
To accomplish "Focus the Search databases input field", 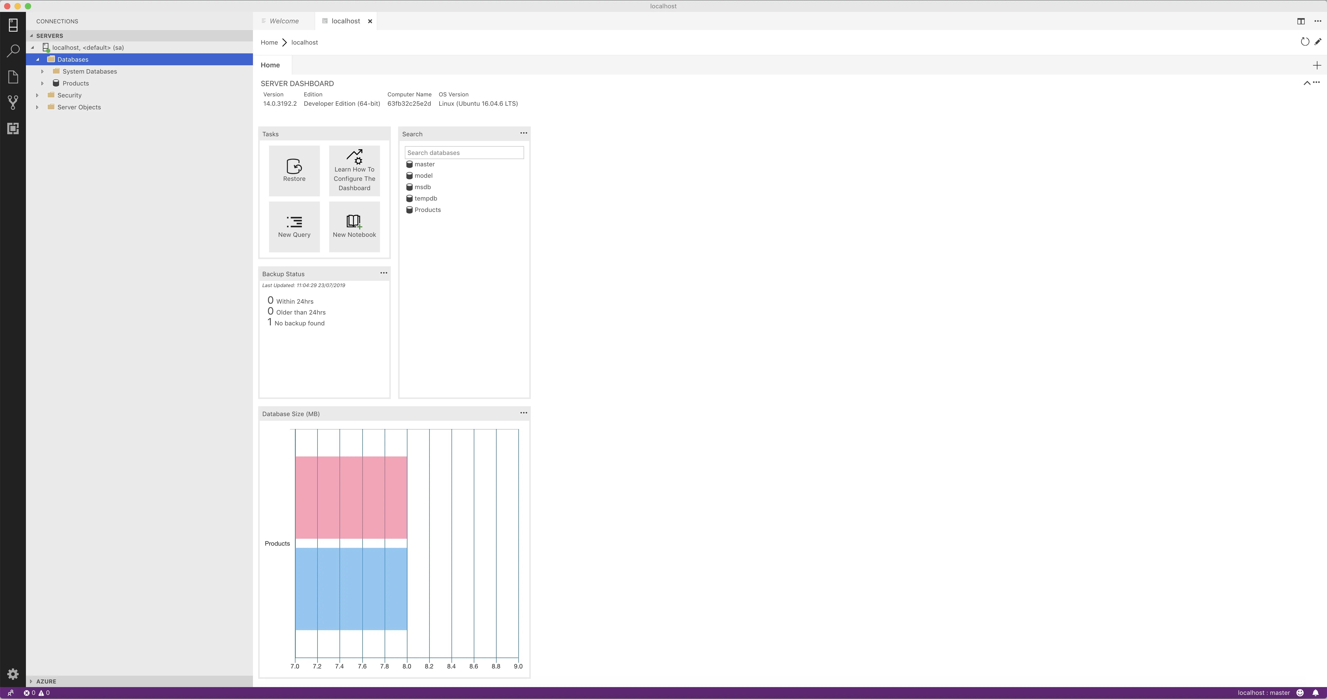I will 464,153.
